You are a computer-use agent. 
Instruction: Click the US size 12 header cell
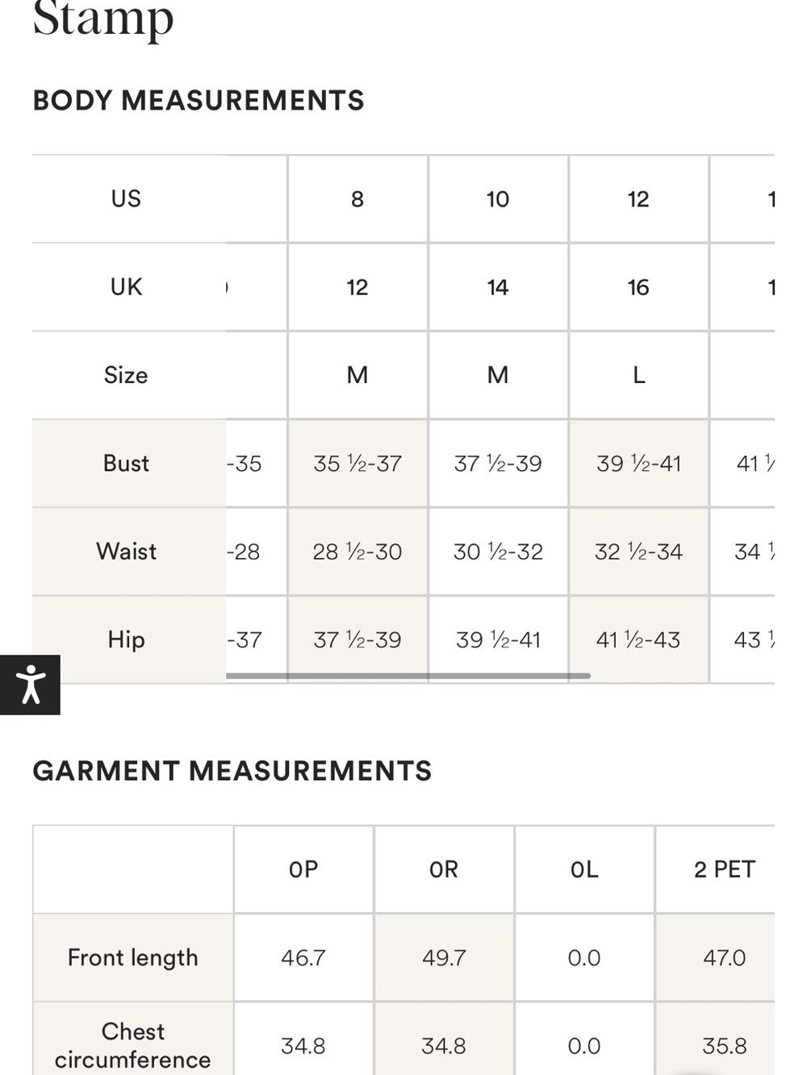[x=638, y=199]
